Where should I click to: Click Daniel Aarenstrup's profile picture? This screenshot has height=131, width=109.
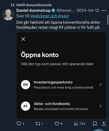[8, 15]
